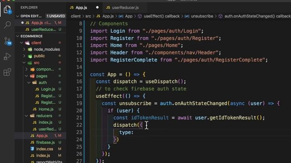Click the 1 UNSAVED badge
Image resolution: width=291 pixels, height=163 pixels.
pyautogui.click(x=55, y=16)
